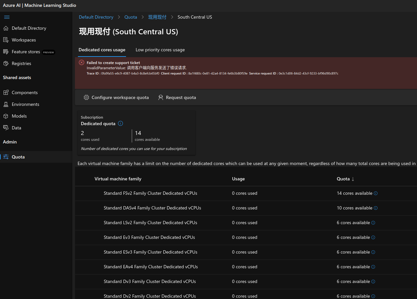The width and height of the screenshot is (417, 299).
Task: Click the Workspaces sidebar icon
Action: (6, 40)
